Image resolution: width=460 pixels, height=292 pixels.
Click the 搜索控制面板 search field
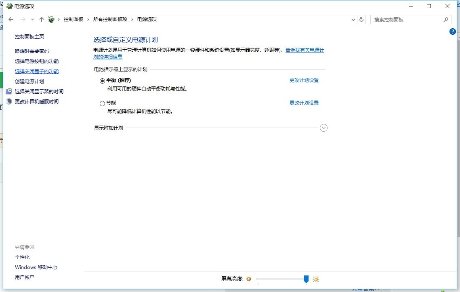406,19
